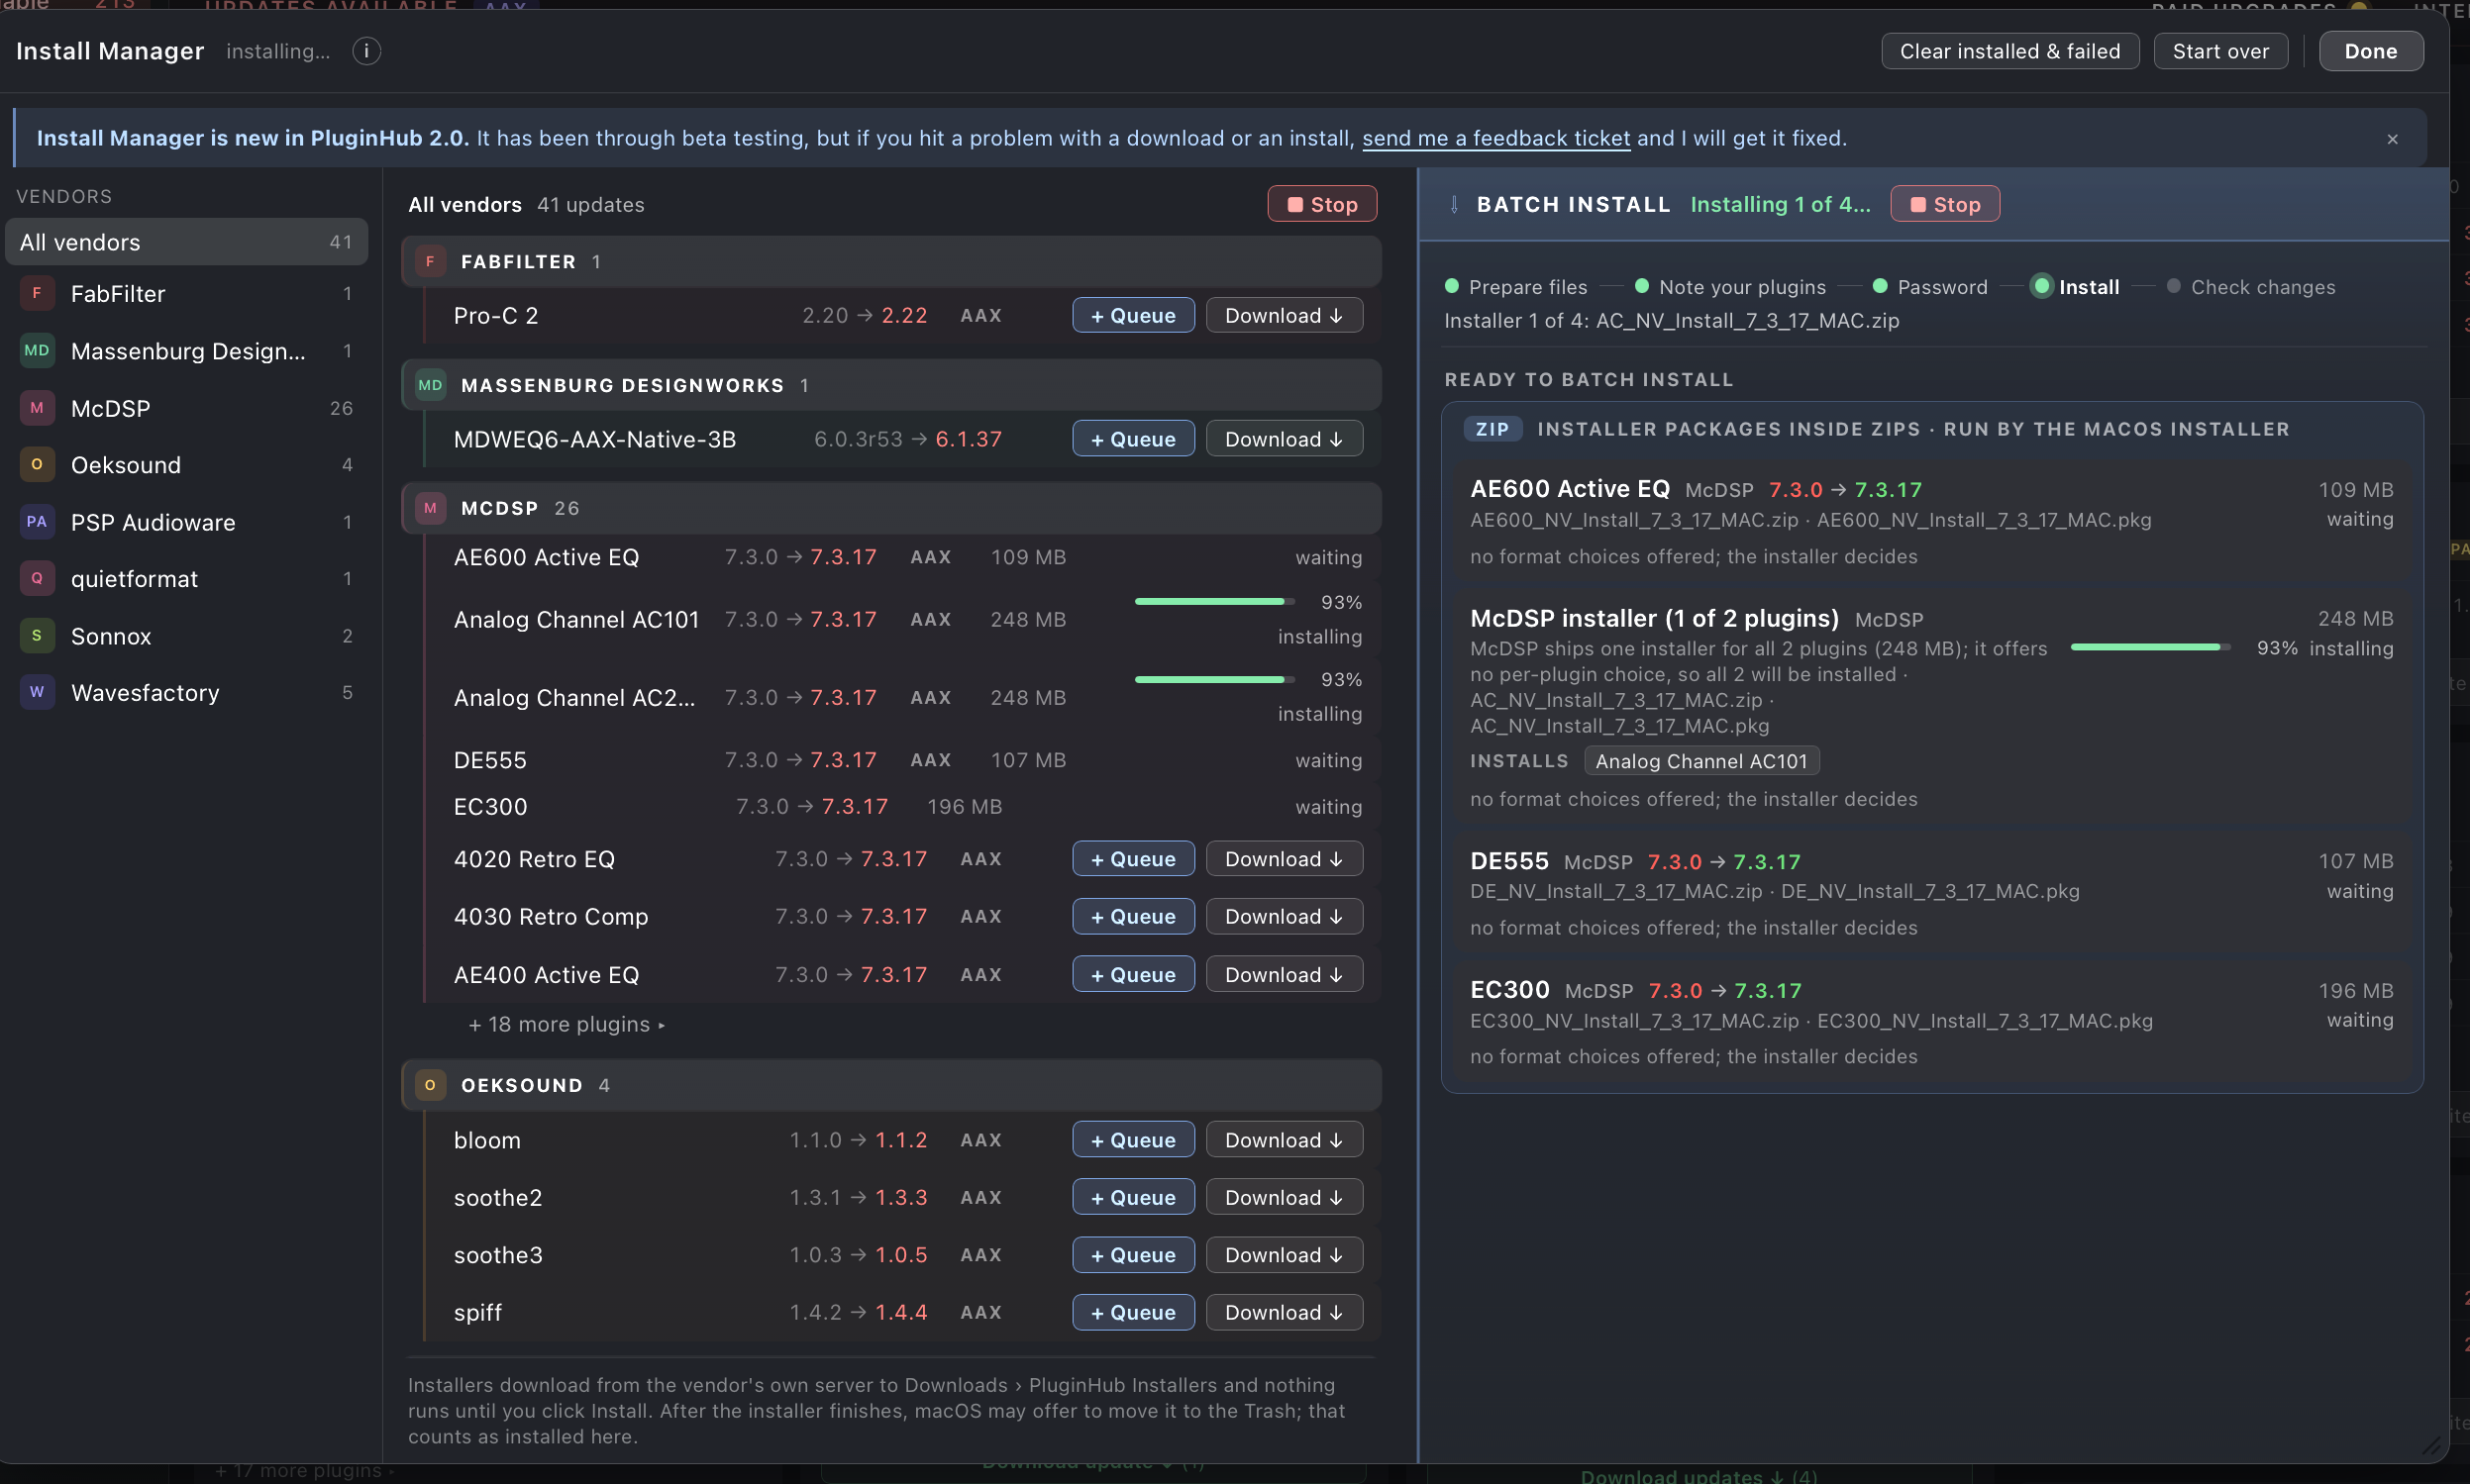Collapse the MCDSP group header
This screenshot has height=1484, width=2470.
(x=891, y=508)
